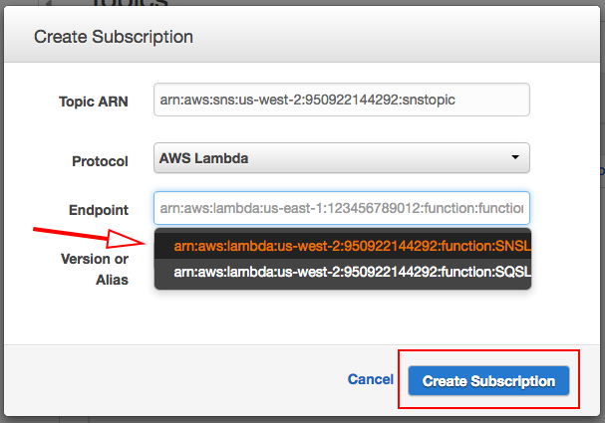Focus the Endpoint text field
Image resolution: width=605 pixels, height=423 pixels.
[x=341, y=209]
